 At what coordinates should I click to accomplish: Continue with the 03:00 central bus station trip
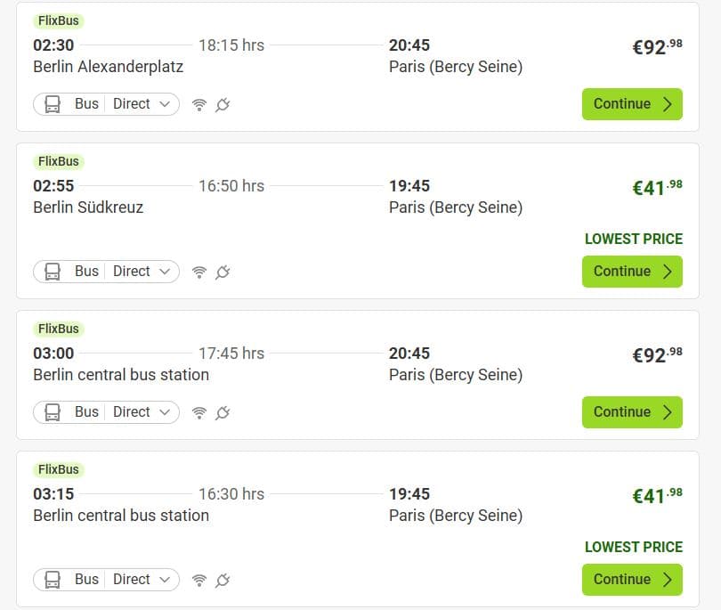click(632, 412)
